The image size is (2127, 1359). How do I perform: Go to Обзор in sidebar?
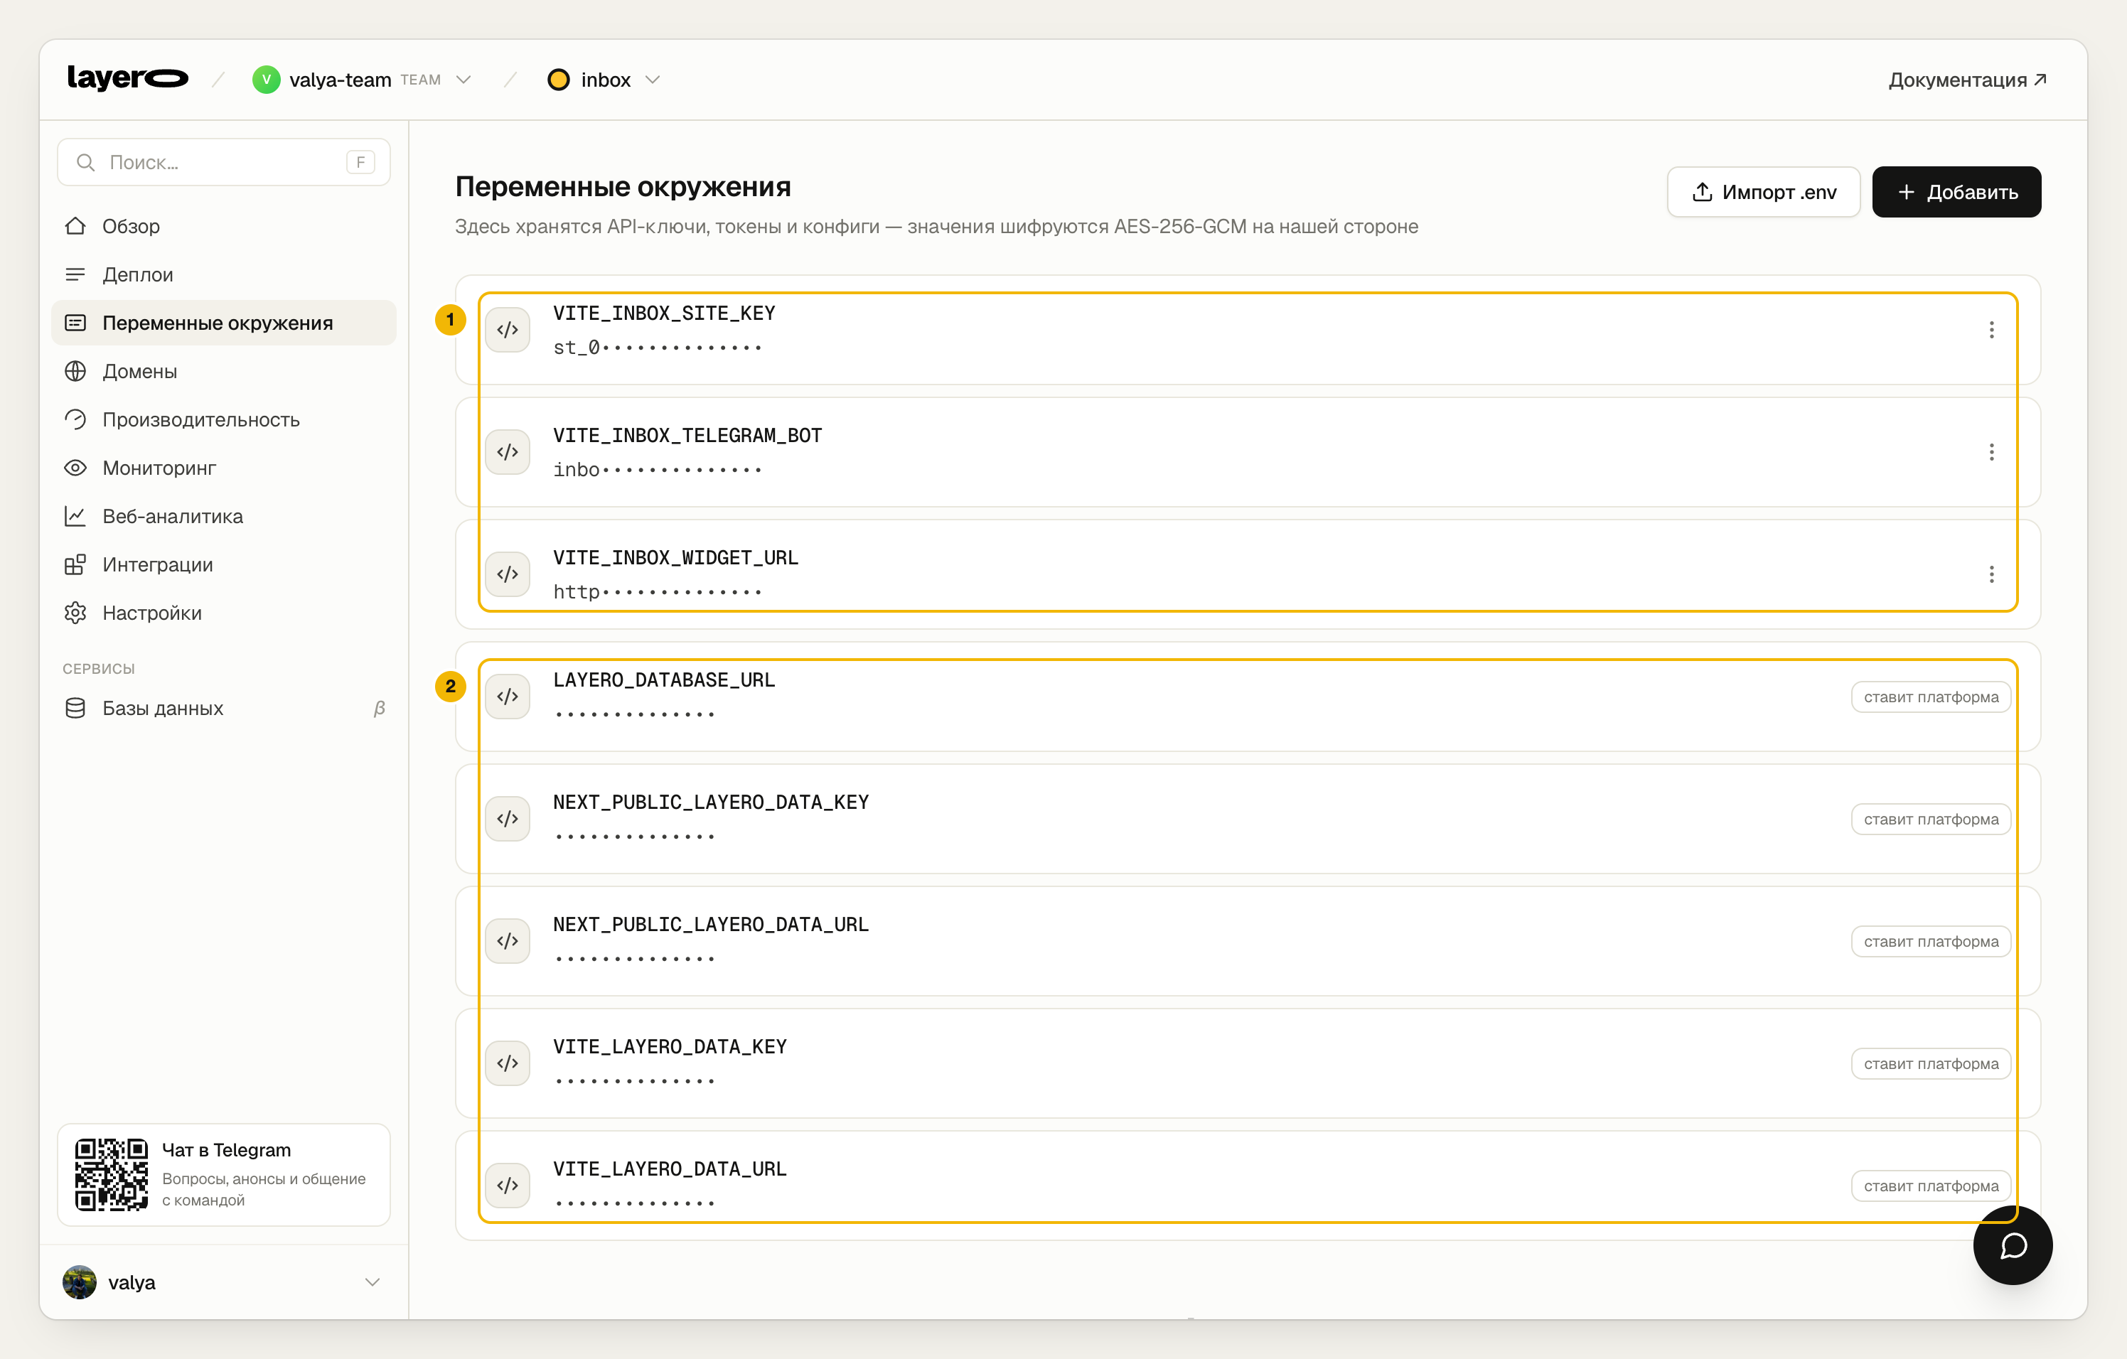223,226
